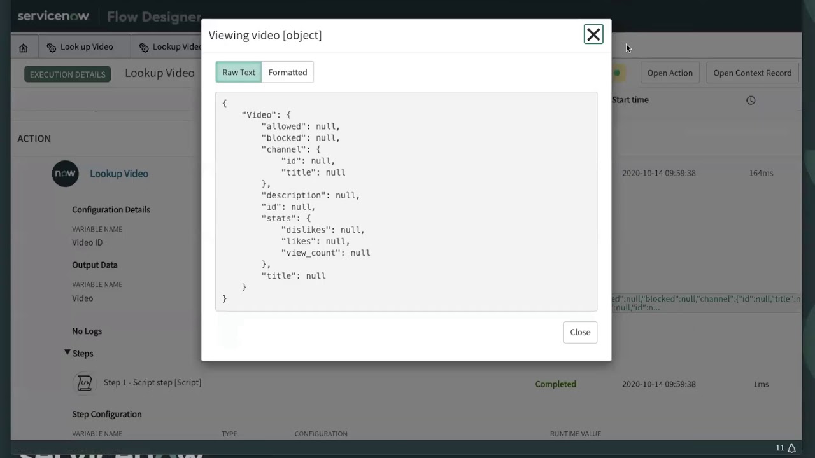Open the Lookup Video action link
Viewport: 815px width, 458px height.
pyautogui.click(x=119, y=174)
